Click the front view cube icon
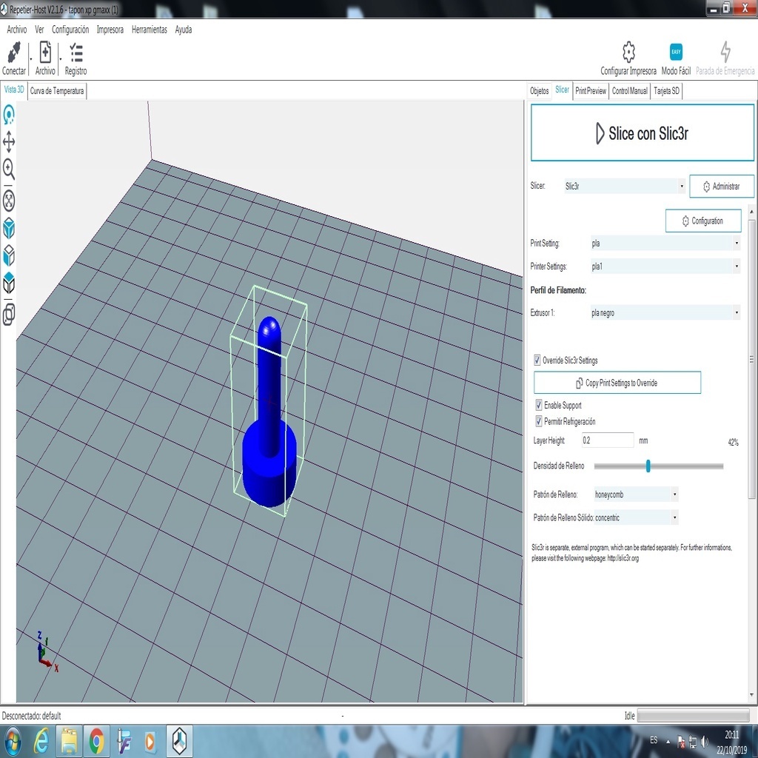 [x=9, y=255]
